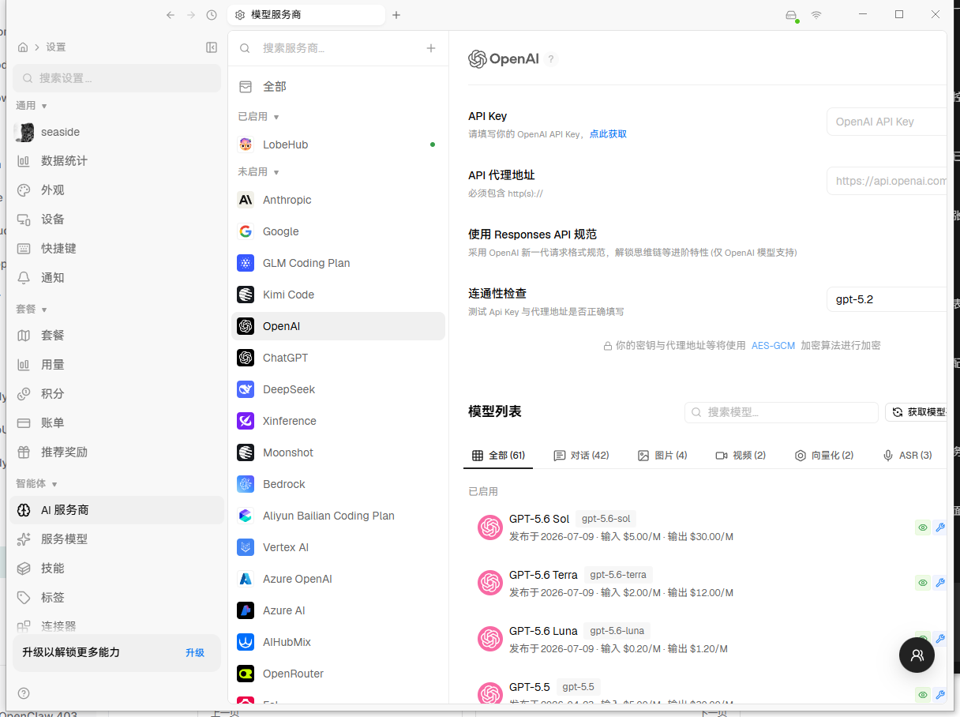Select OpenRouter provider
Screen dimensions: 960x717
(x=338, y=674)
